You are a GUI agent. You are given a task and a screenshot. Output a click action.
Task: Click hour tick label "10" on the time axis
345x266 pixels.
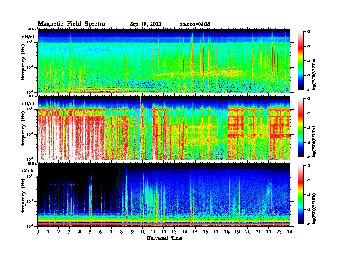[143, 232]
